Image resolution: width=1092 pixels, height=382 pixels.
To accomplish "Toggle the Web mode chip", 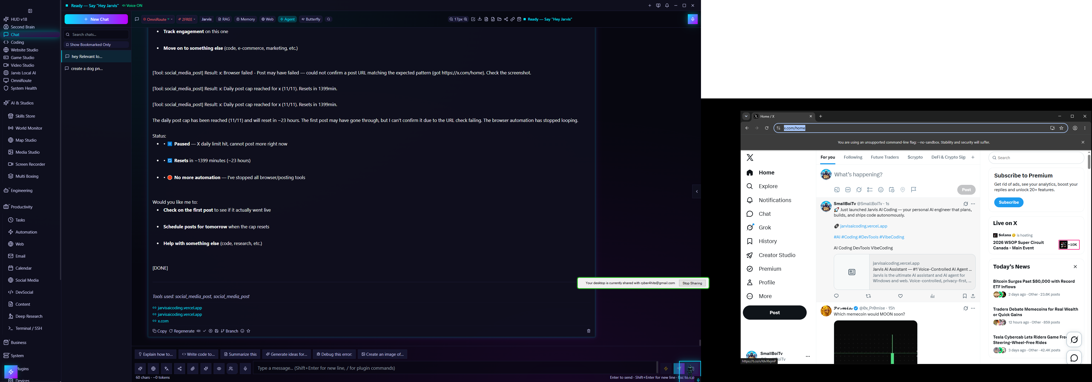I will 268,19.
